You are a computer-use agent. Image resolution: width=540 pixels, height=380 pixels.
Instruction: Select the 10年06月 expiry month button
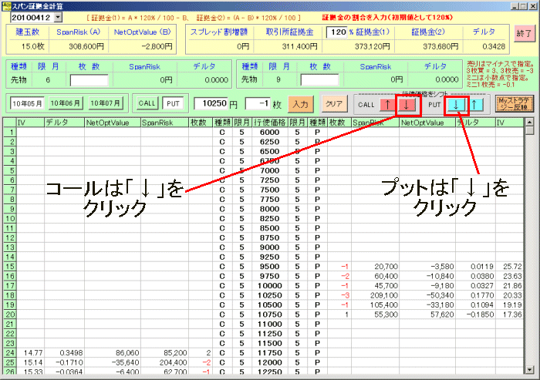click(x=65, y=103)
